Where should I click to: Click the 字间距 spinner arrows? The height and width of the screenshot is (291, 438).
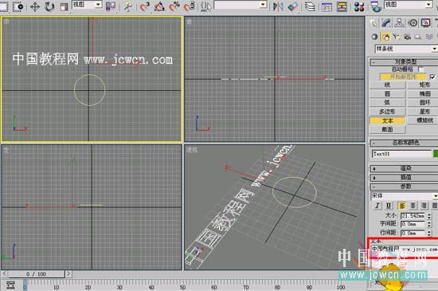click(x=429, y=224)
